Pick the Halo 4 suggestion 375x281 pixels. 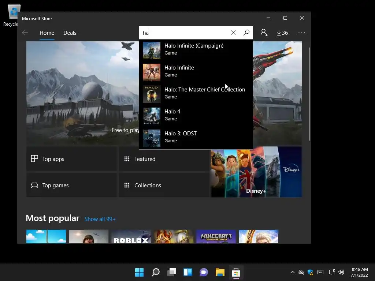196,116
